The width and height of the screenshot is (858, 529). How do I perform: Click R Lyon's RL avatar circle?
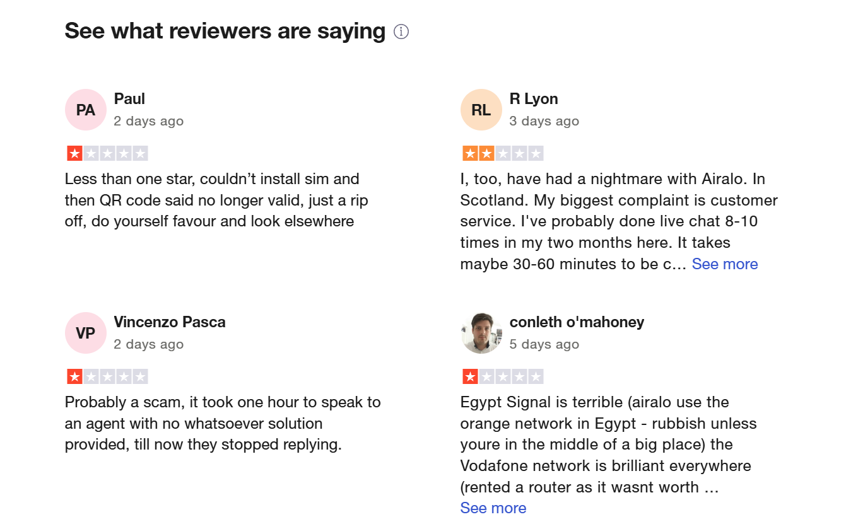coord(481,110)
